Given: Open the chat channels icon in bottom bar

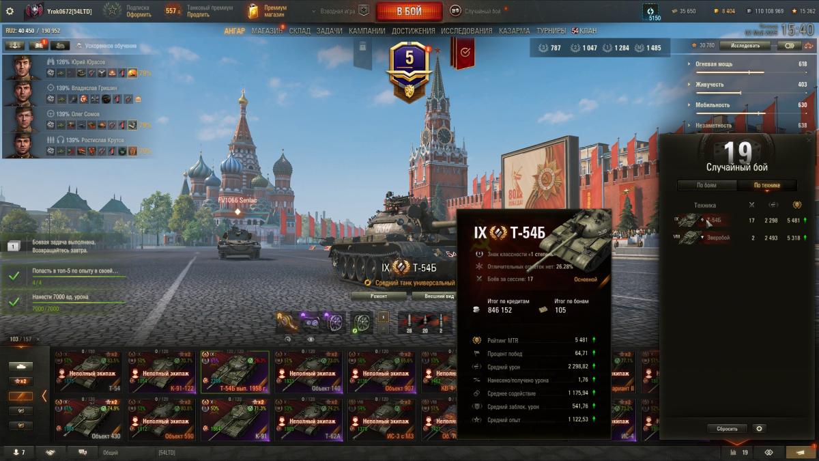Looking at the screenshot, I should coord(83,452).
